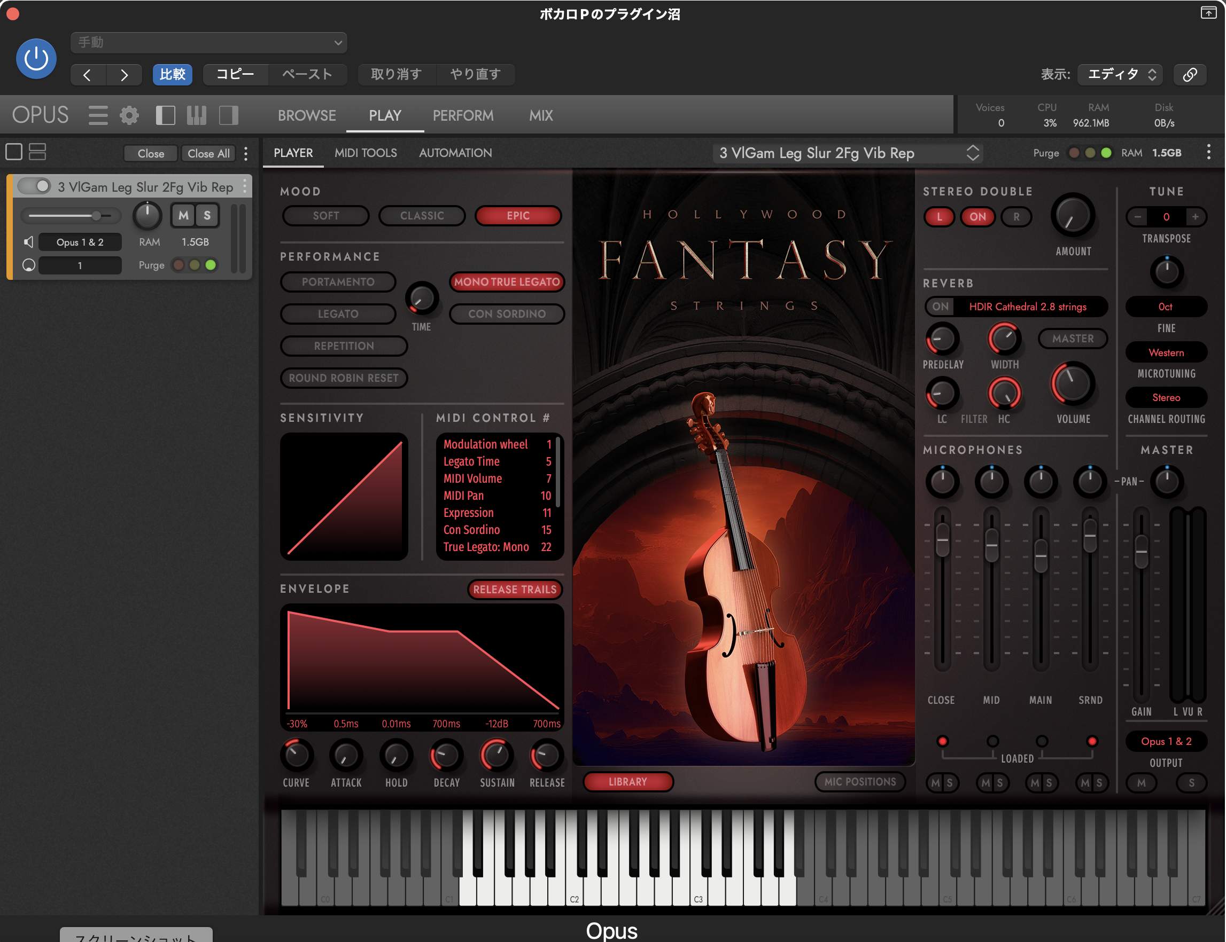This screenshot has height=942, width=1226.
Task: Click the speaker output icon in rack
Action: click(x=28, y=242)
